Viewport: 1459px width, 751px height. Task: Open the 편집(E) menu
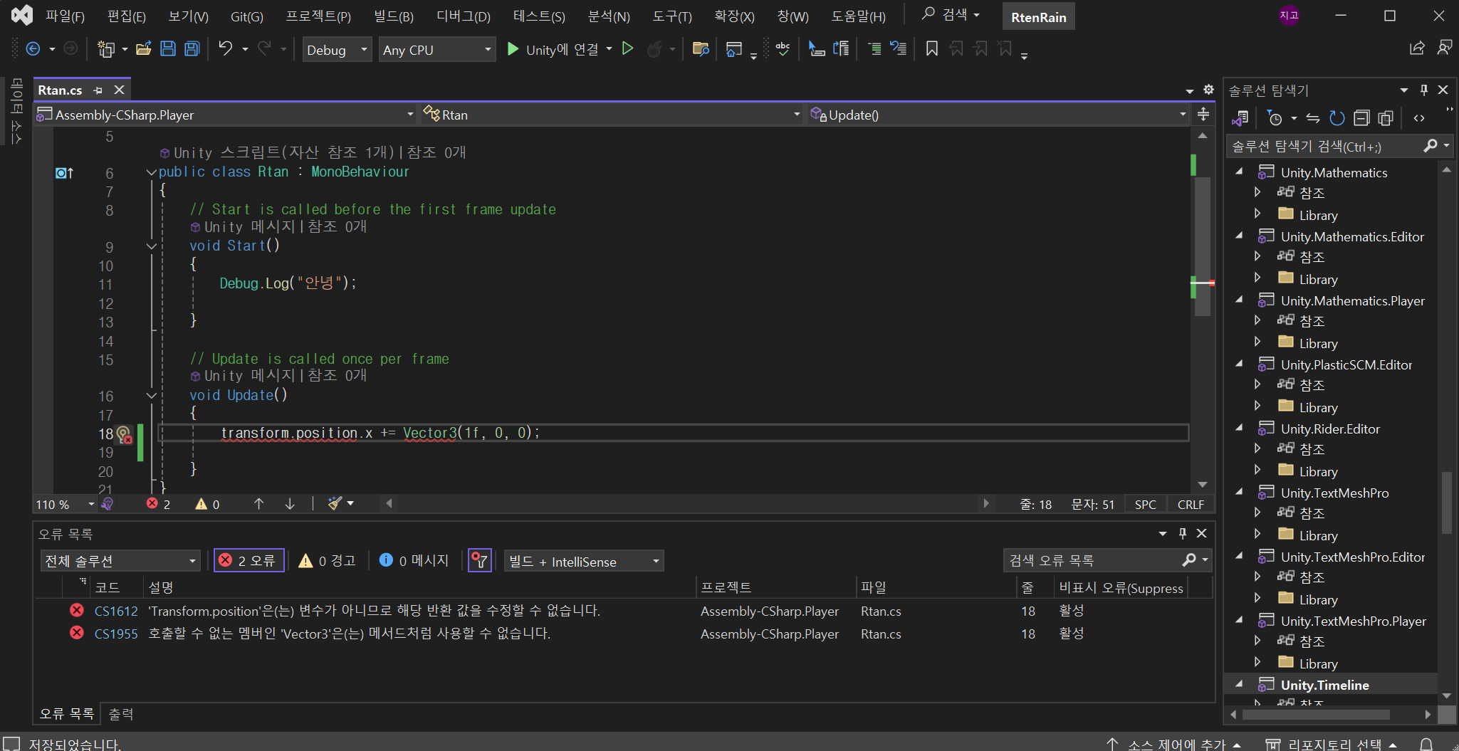coord(127,16)
